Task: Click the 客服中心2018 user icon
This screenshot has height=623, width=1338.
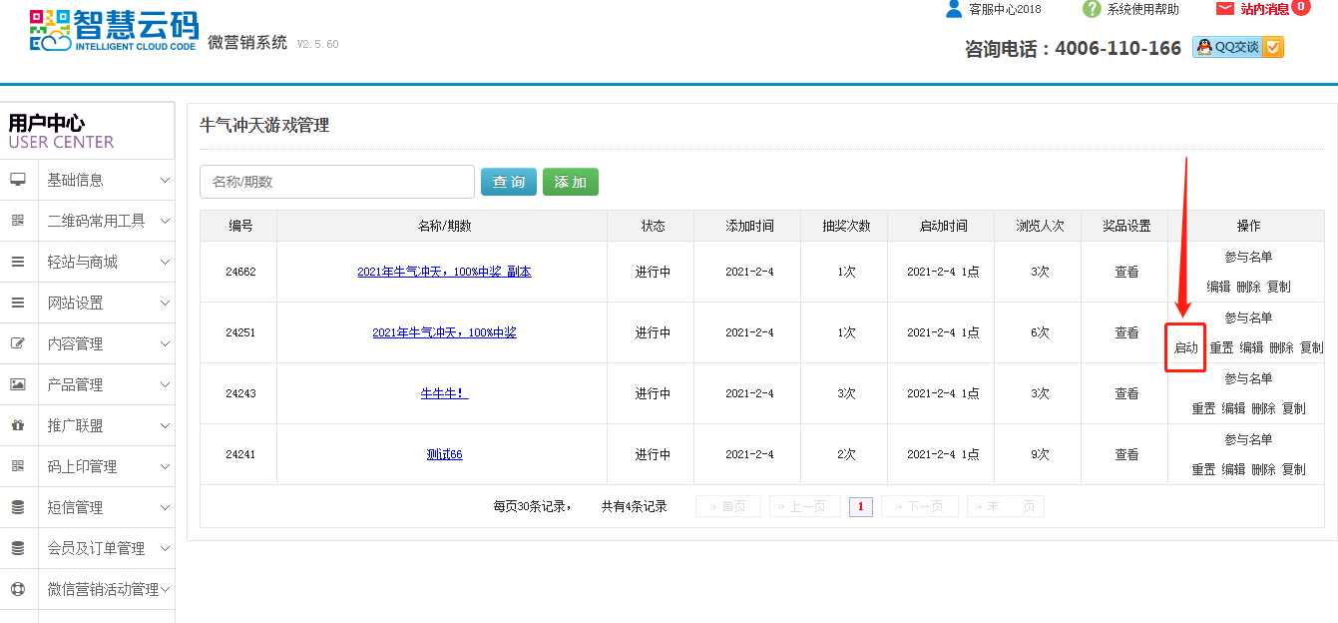Action: [954, 9]
